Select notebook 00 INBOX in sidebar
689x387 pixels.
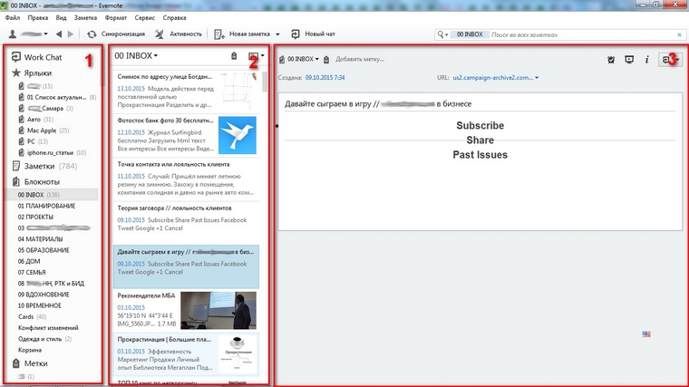(52, 195)
